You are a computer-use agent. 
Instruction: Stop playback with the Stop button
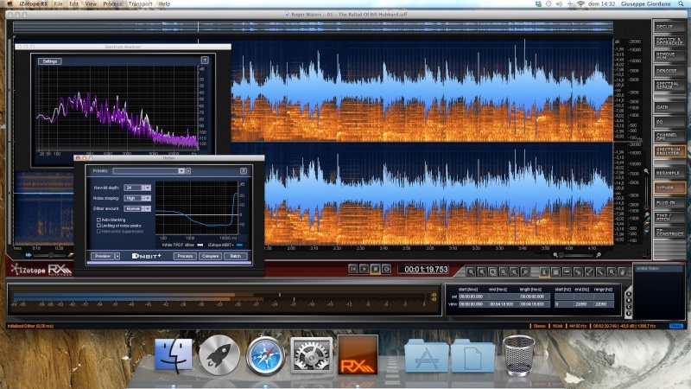(x=375, y=269)
